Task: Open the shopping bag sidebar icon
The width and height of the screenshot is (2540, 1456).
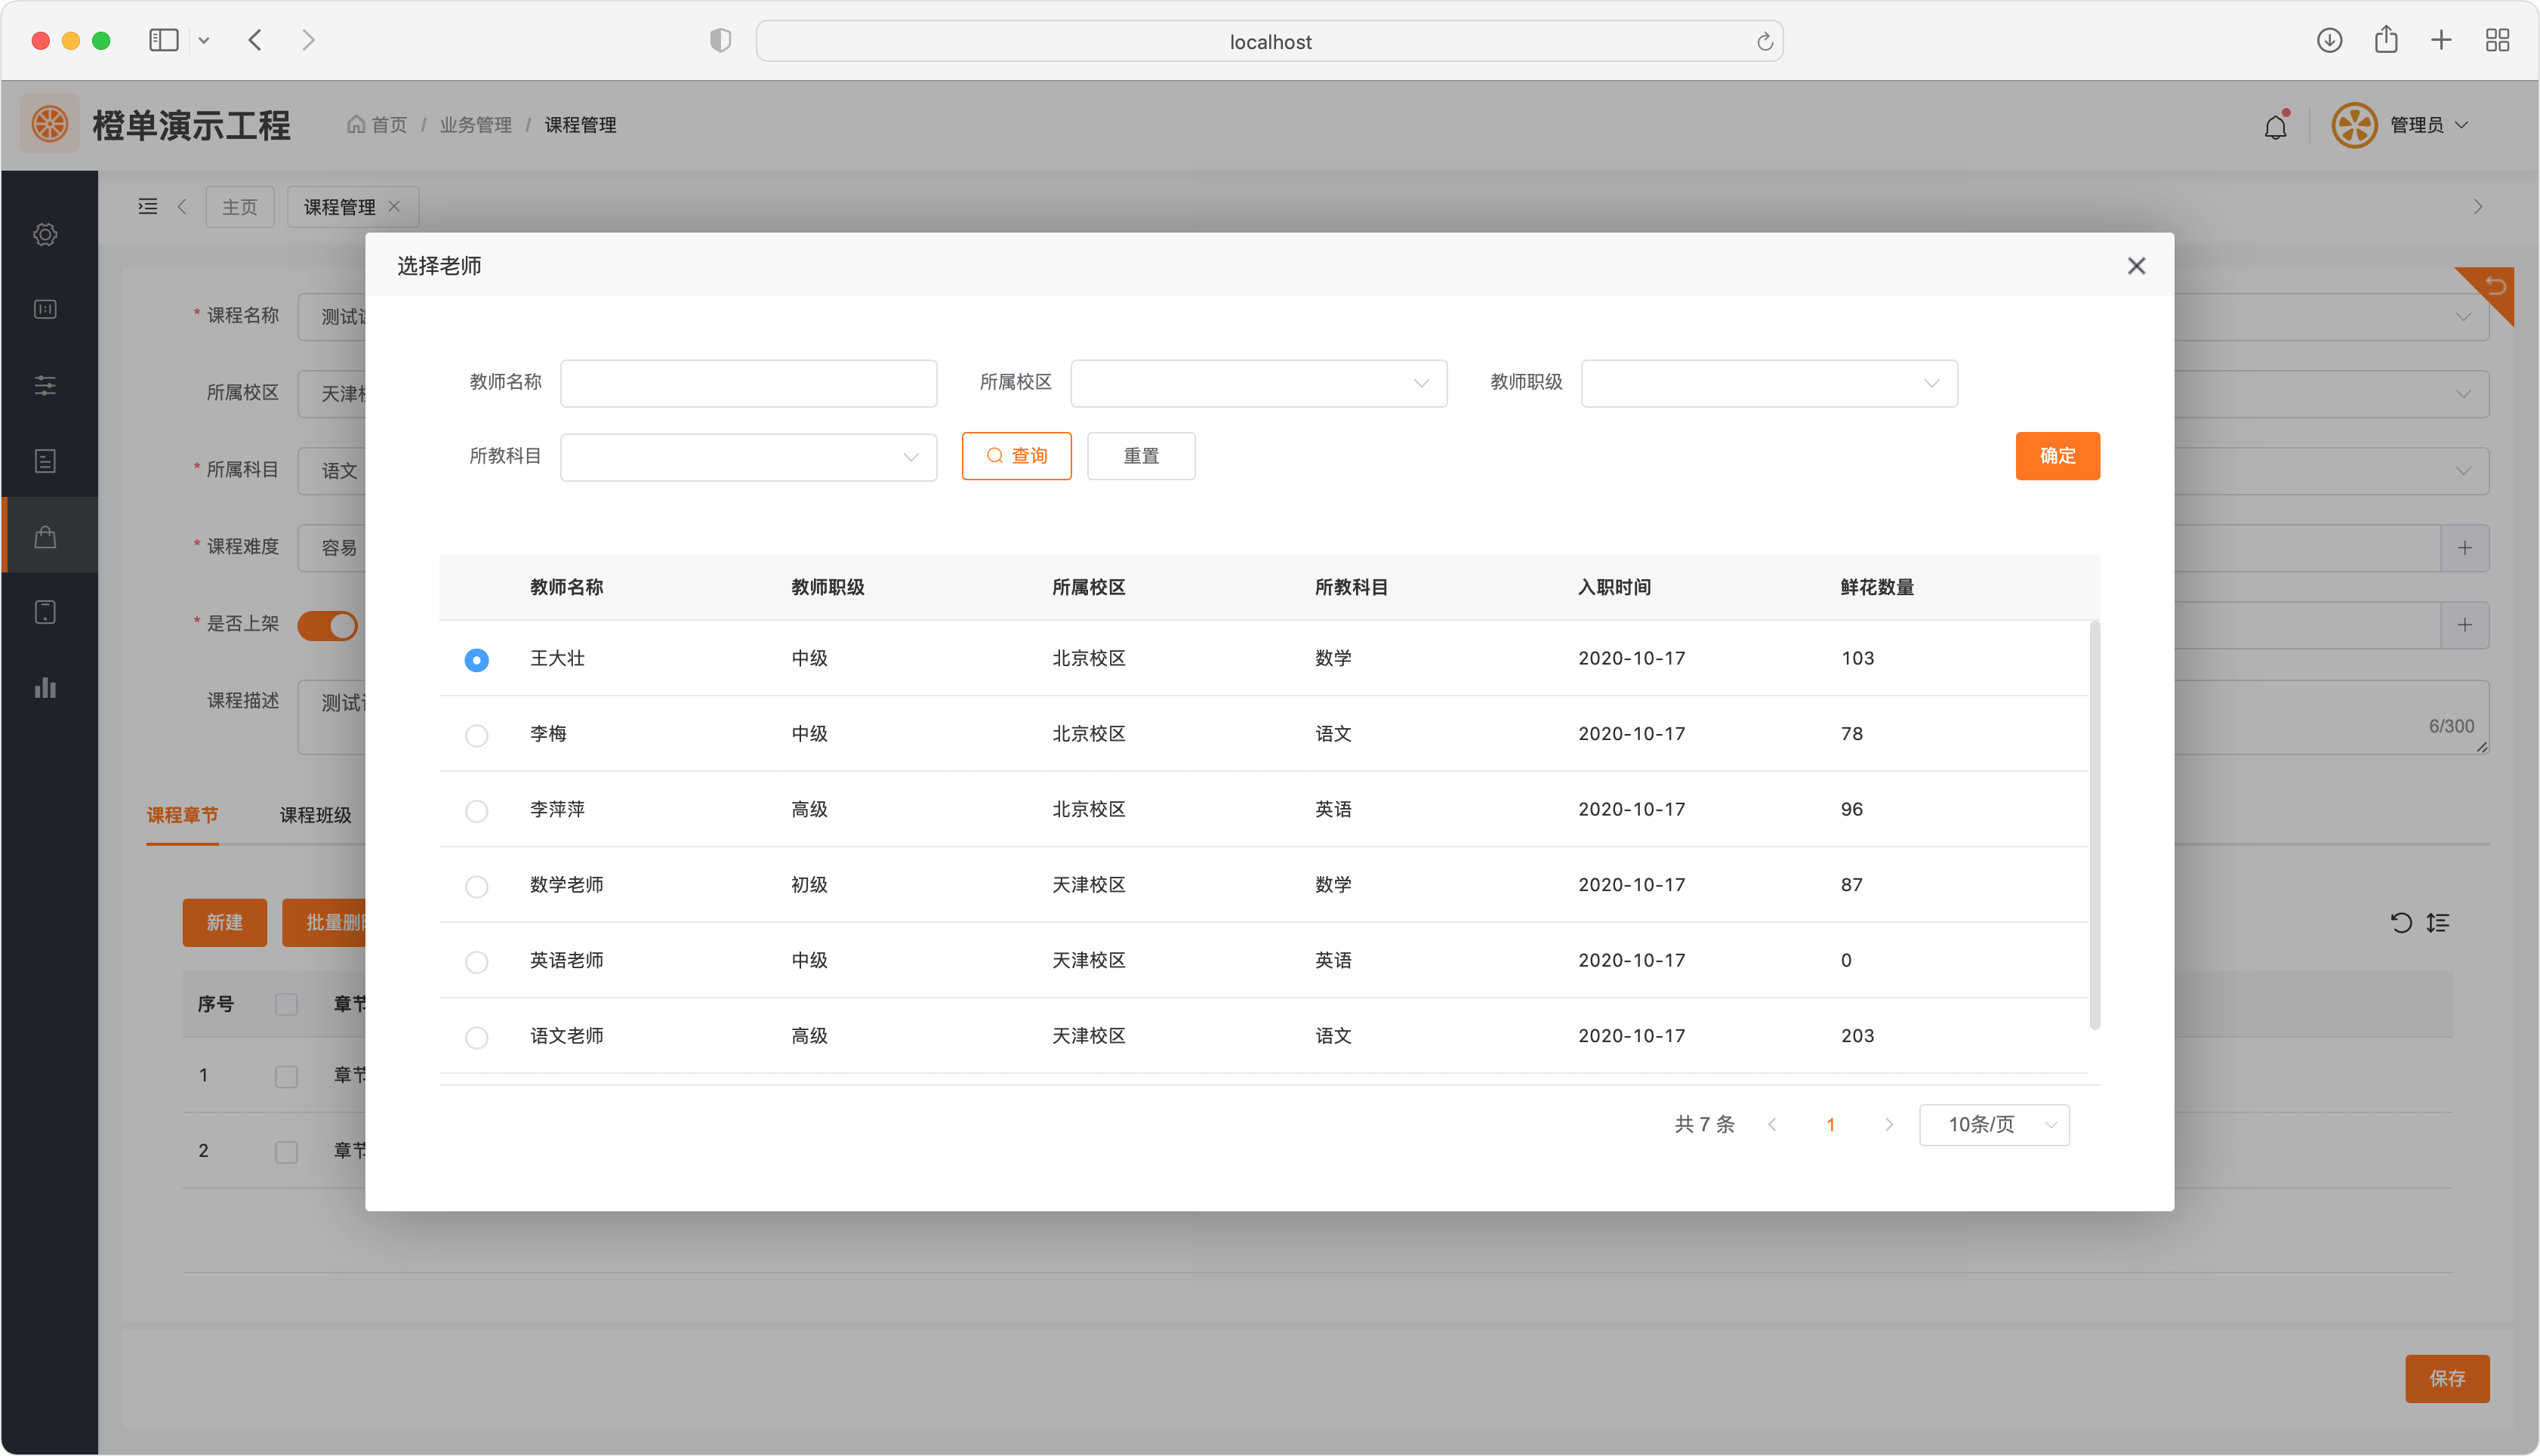Action: point(45,537)
